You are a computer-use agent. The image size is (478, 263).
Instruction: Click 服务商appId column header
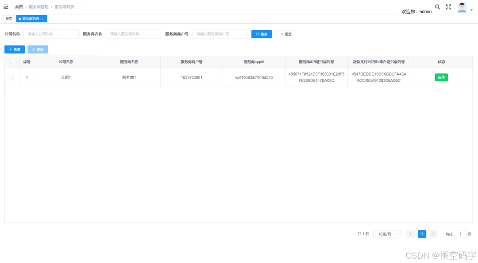coord(254,62)
